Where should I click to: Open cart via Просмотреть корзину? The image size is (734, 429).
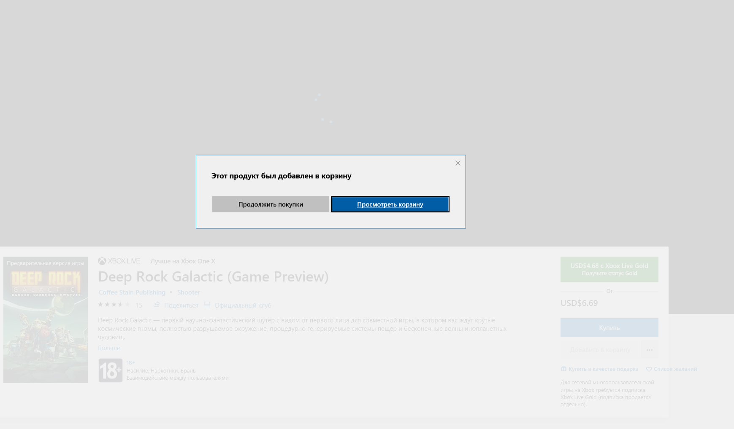pos(390,204)
